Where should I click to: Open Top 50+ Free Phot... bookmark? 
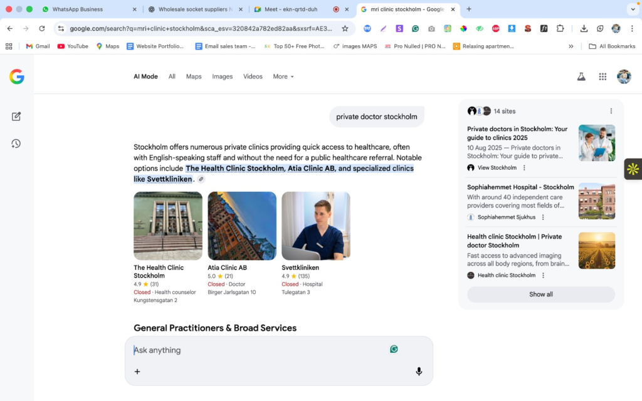coord(294,46)
